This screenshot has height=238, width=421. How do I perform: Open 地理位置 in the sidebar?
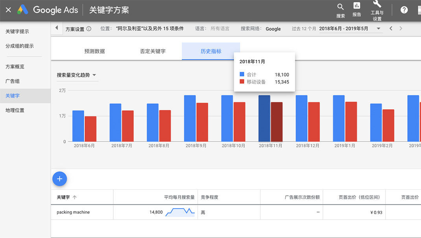[15, 110]
